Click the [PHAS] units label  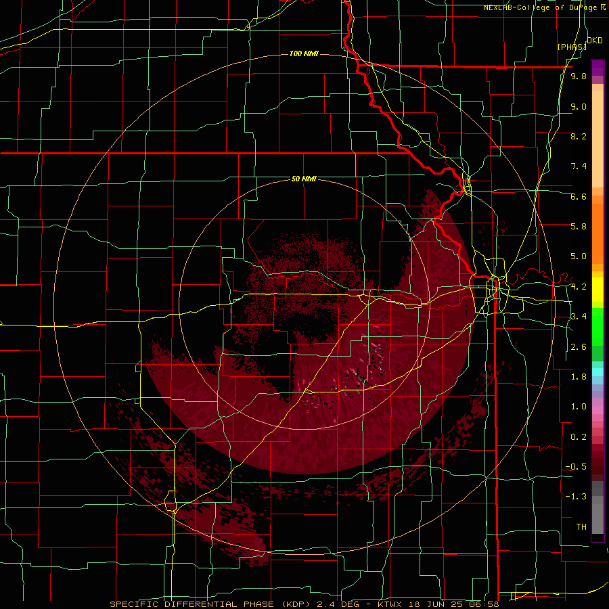coord(572,47)
